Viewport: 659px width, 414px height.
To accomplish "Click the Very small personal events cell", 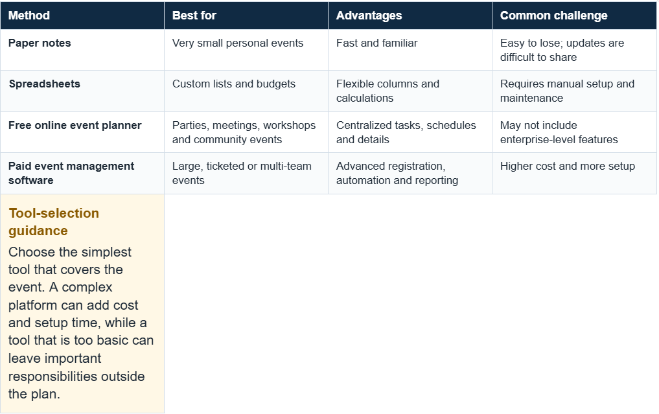I will (246, 50).
